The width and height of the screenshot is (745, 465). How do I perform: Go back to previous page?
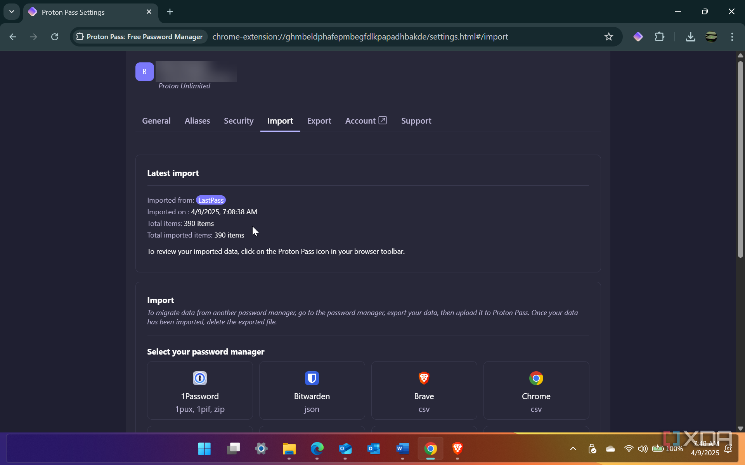tap(13, 37)
